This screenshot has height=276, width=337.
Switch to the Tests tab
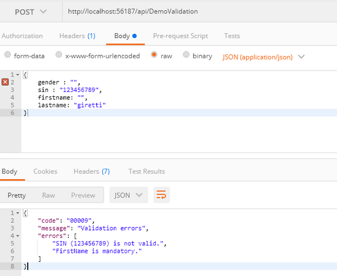click(x=232, y=36)
